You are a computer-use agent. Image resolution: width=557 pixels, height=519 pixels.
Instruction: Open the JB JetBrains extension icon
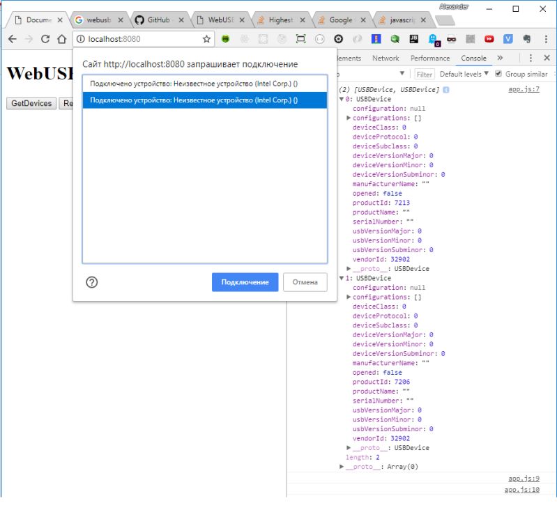click(414, 39)
